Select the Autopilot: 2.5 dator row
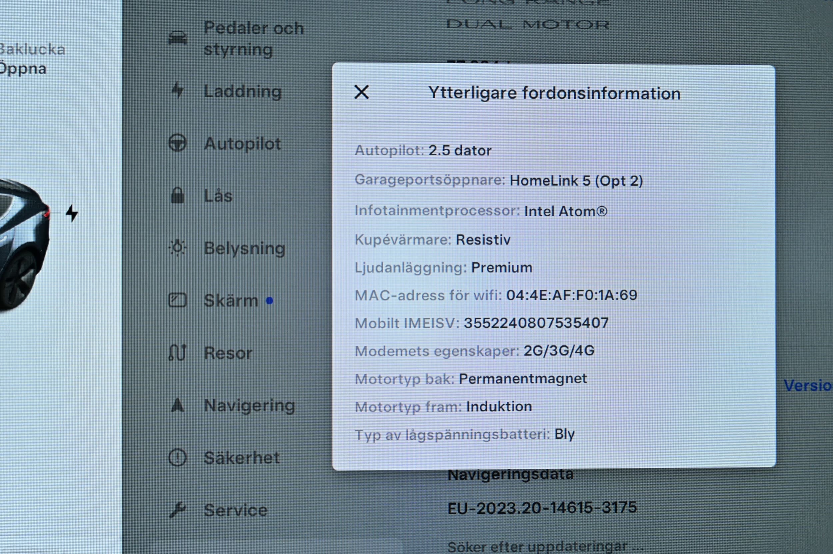Viewport: 833px width, 554px height. (423, 151)
